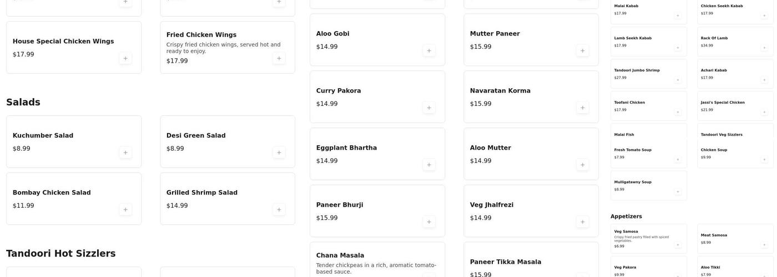Screen dimensions: 777x277
Task: Add Rack Of Lamb to order
Action: (764, 48)
